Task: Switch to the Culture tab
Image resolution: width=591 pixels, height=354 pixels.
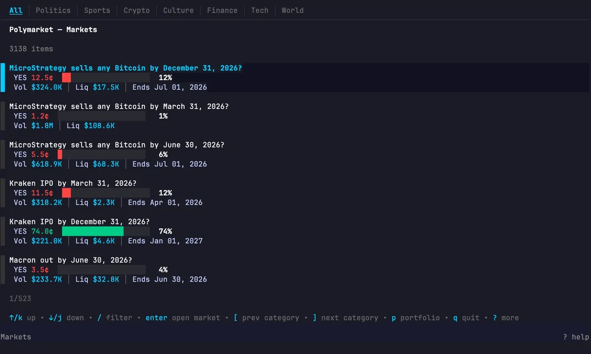Action: [x=178, y=10]
